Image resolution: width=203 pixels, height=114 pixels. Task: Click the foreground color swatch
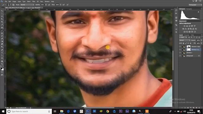1,68
